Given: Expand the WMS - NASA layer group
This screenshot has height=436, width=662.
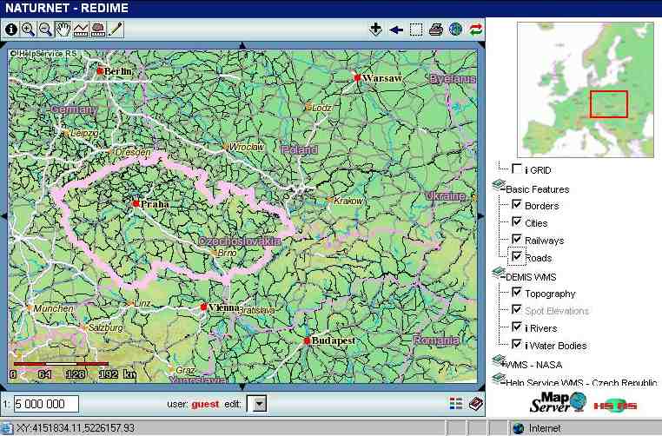Looking at the screenshot, I should 499,360.
